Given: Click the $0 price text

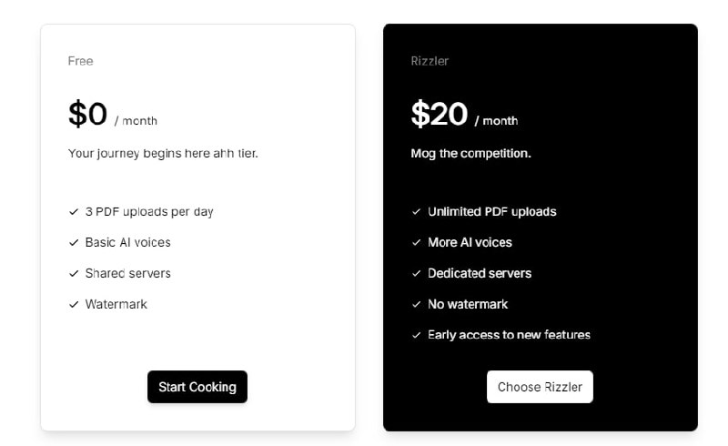Looking at the screenshot, I should 88,115.
